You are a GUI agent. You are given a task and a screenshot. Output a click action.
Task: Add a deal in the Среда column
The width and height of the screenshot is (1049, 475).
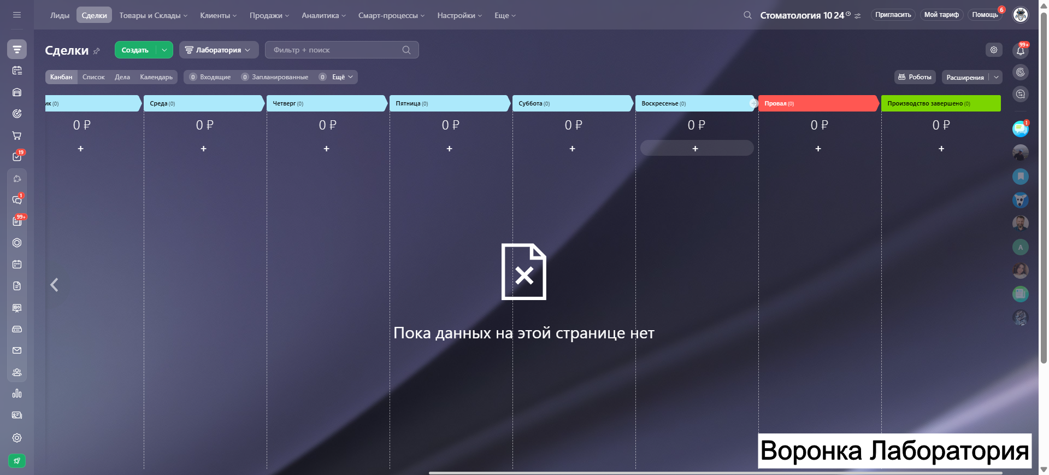pos(204,148)
